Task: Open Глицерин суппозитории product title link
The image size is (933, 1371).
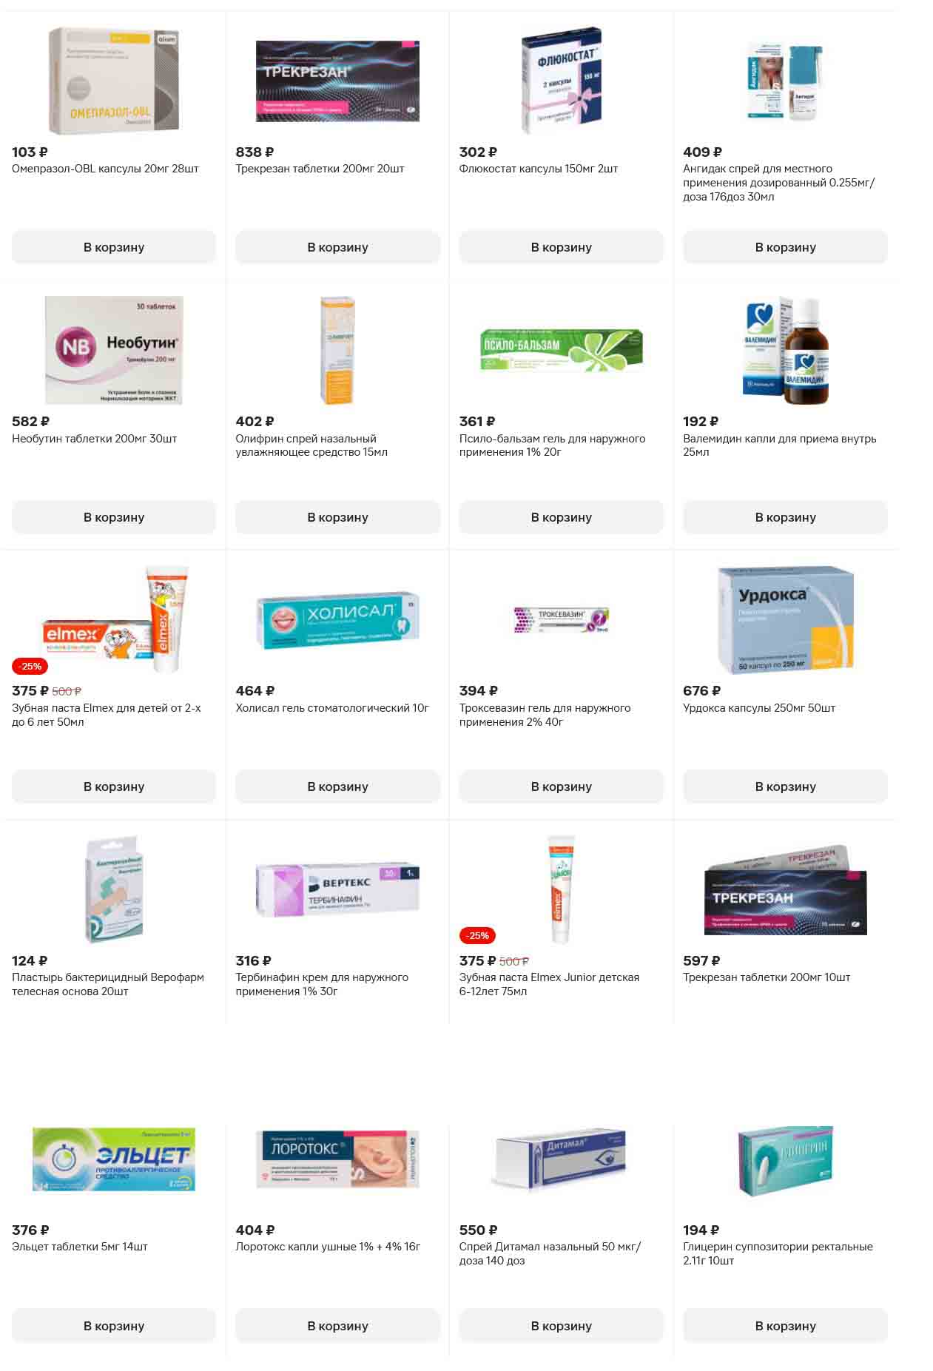Action: click(778, 1253)
